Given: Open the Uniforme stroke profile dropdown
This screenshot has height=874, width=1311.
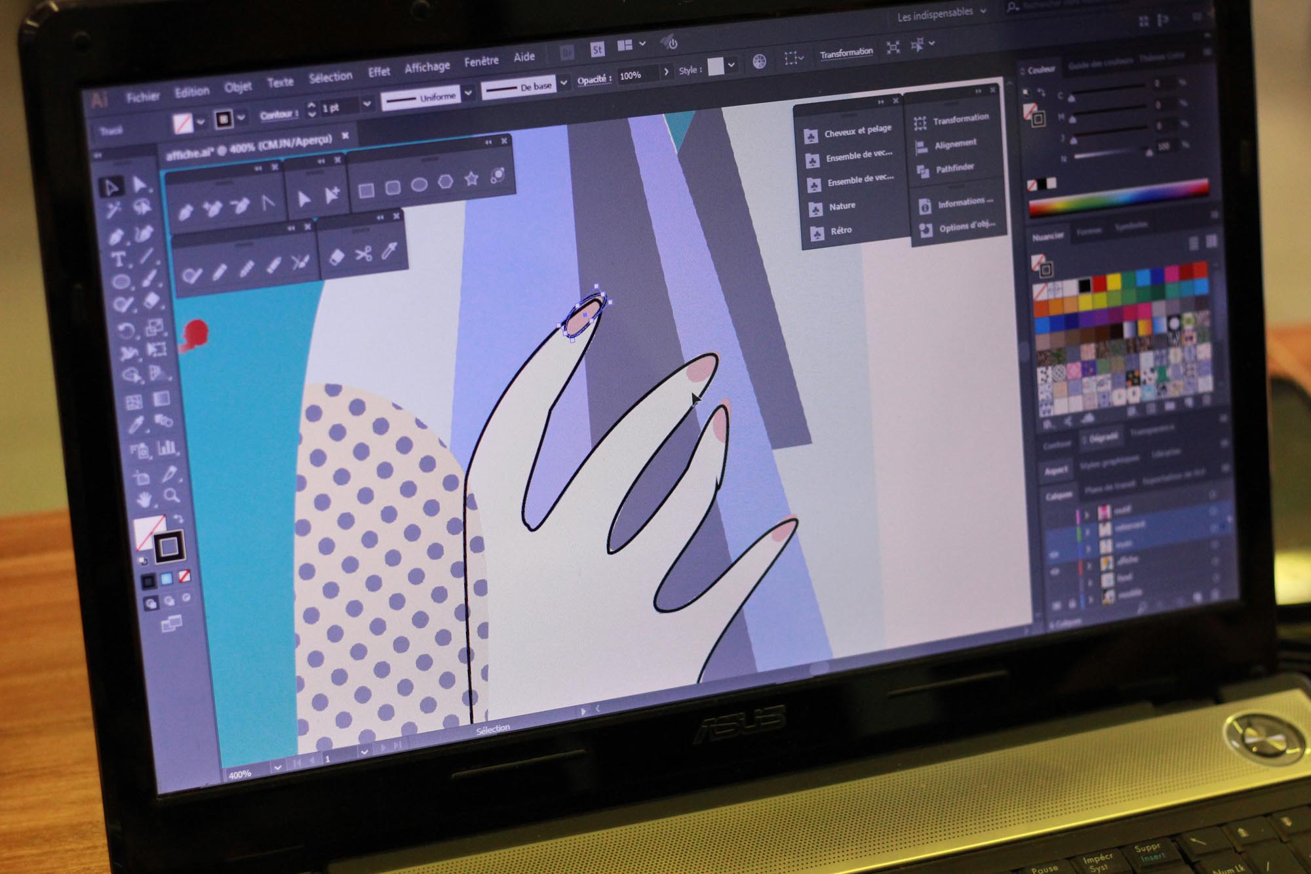Looking at the screenshot, I should click(469, 93).
